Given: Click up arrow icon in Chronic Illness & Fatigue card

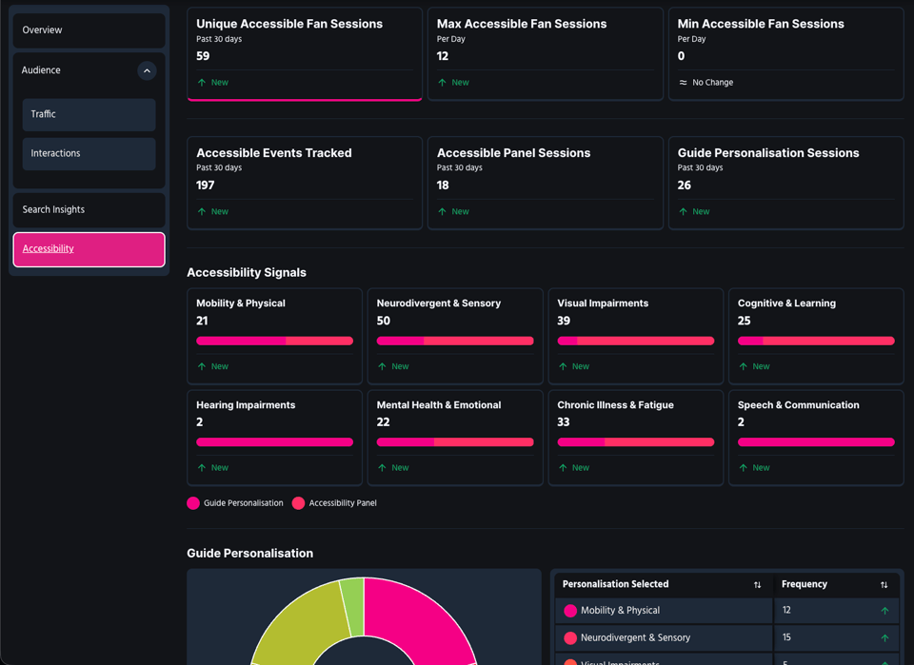Looking at the screenshot, I should pyautogui.click(x=563, y=468).
